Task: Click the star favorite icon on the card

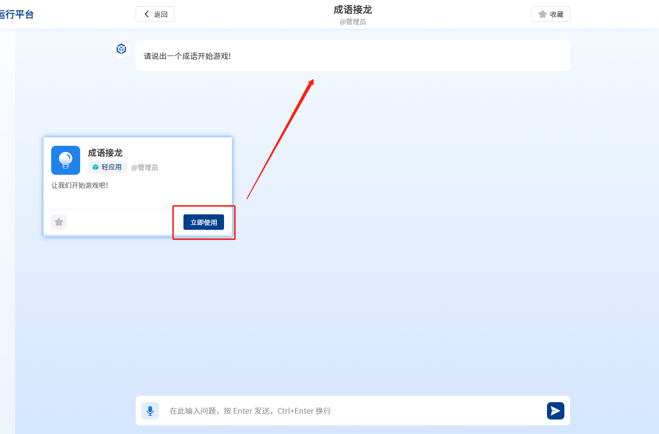Action: click(x=59, y=222)
